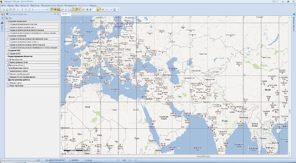The image size is (296, 163).
Task: Open the Справка menu
Action: point(93,6)
